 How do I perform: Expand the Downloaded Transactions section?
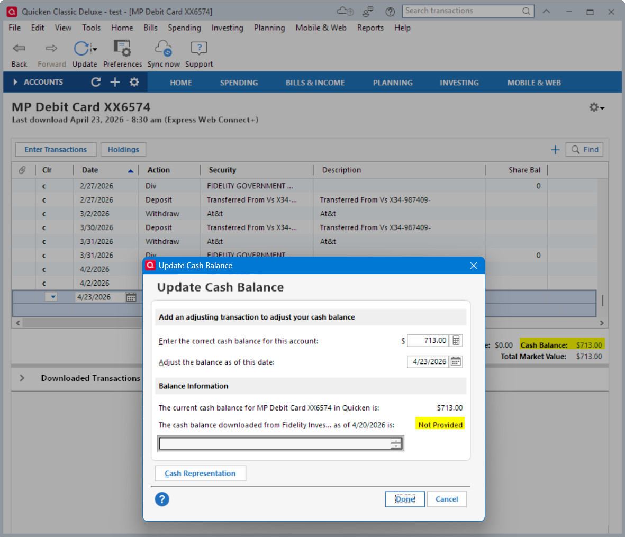(22, 378)
